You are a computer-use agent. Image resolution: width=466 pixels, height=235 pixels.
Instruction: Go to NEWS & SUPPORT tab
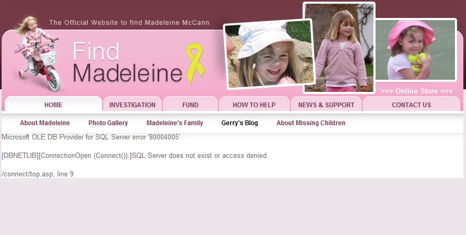click(326, 105)
